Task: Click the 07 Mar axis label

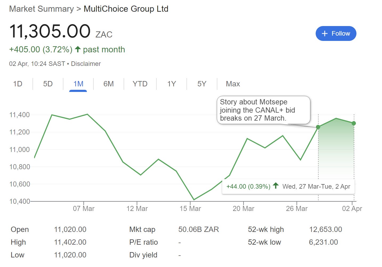Action: 84,209
